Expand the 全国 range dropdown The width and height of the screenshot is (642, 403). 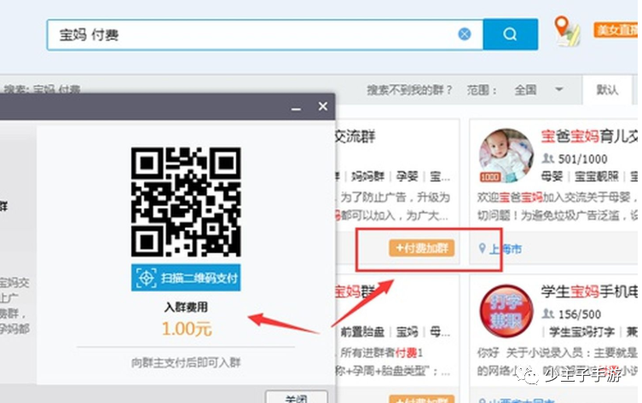click(539, 89)
